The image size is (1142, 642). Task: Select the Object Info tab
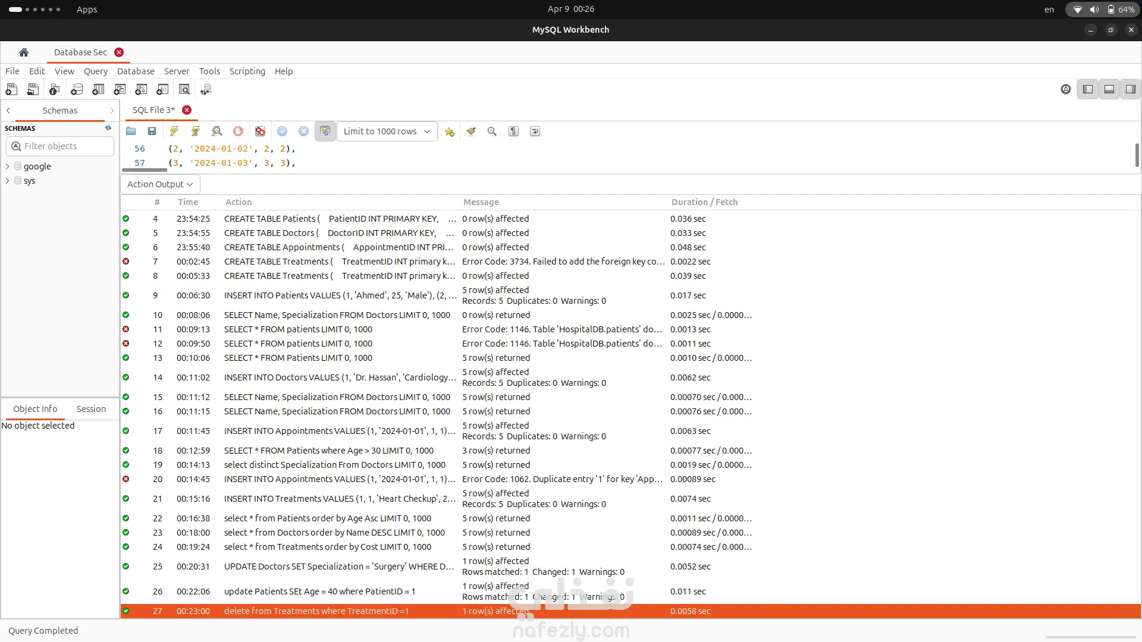(35, 409)
